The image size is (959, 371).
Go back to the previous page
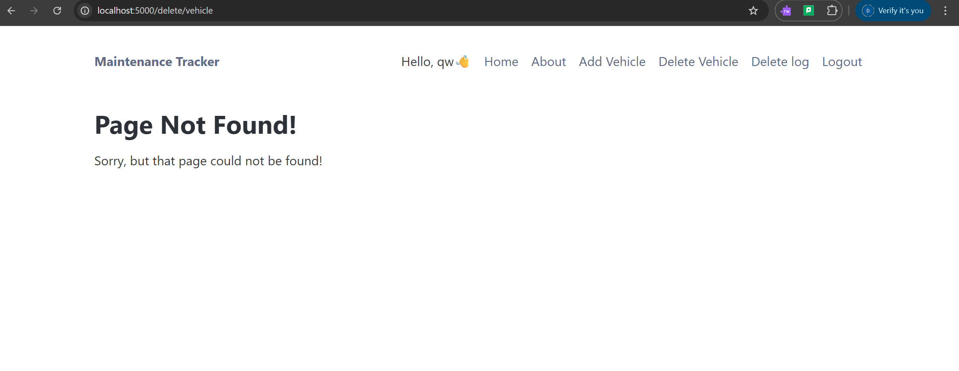pos(12,11)
